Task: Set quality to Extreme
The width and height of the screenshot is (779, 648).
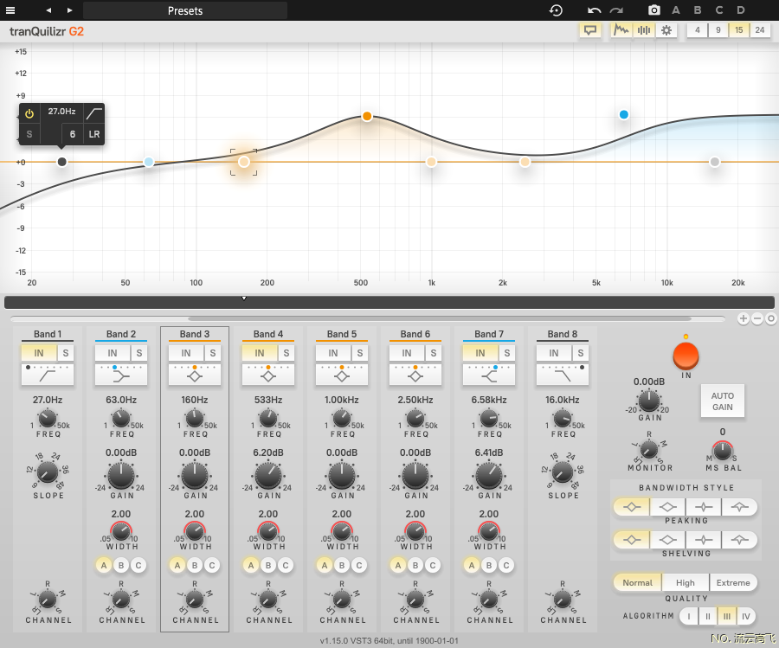Action: [x=733, y=582]
